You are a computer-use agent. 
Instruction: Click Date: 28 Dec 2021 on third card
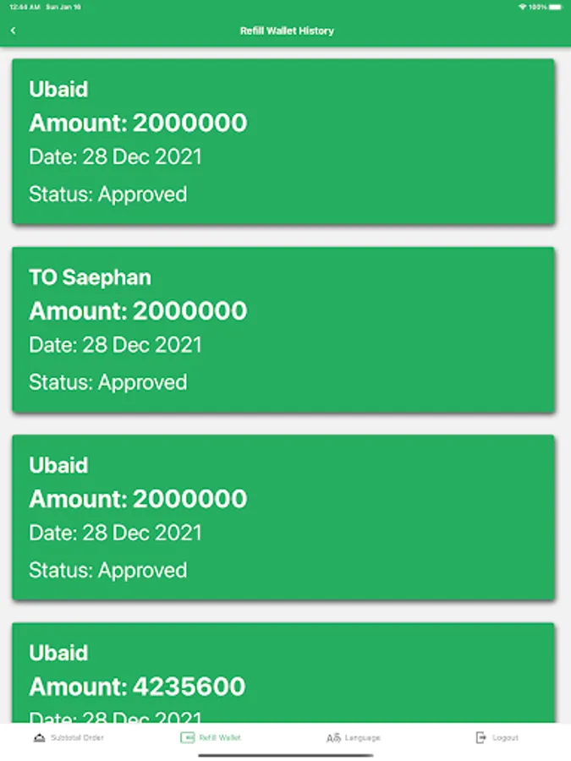coord(115,533)
